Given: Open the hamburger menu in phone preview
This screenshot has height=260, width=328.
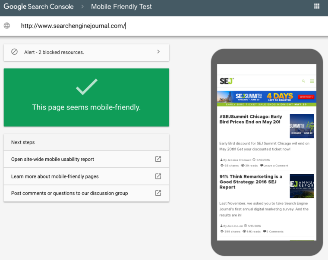Looking at the screenshot, I should pos(312,81).
